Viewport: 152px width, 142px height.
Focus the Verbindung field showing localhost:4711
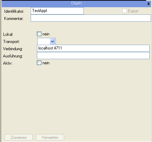coord(93,48)
